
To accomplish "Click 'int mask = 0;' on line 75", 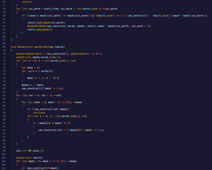I will [31, 68].
